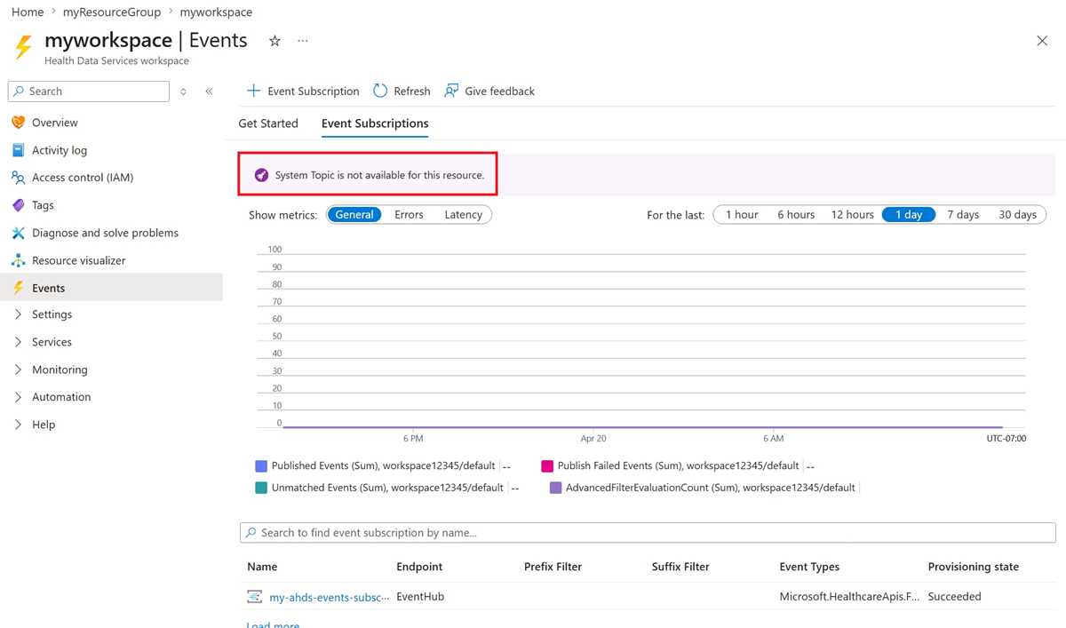Click Load more link below table
1066x628 pixels.
(x=273, y=624)
